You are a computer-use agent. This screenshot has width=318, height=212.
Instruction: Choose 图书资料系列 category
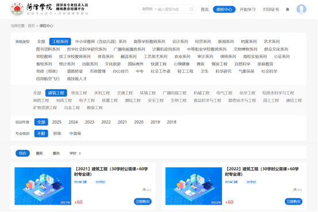(x=48, y=49)
